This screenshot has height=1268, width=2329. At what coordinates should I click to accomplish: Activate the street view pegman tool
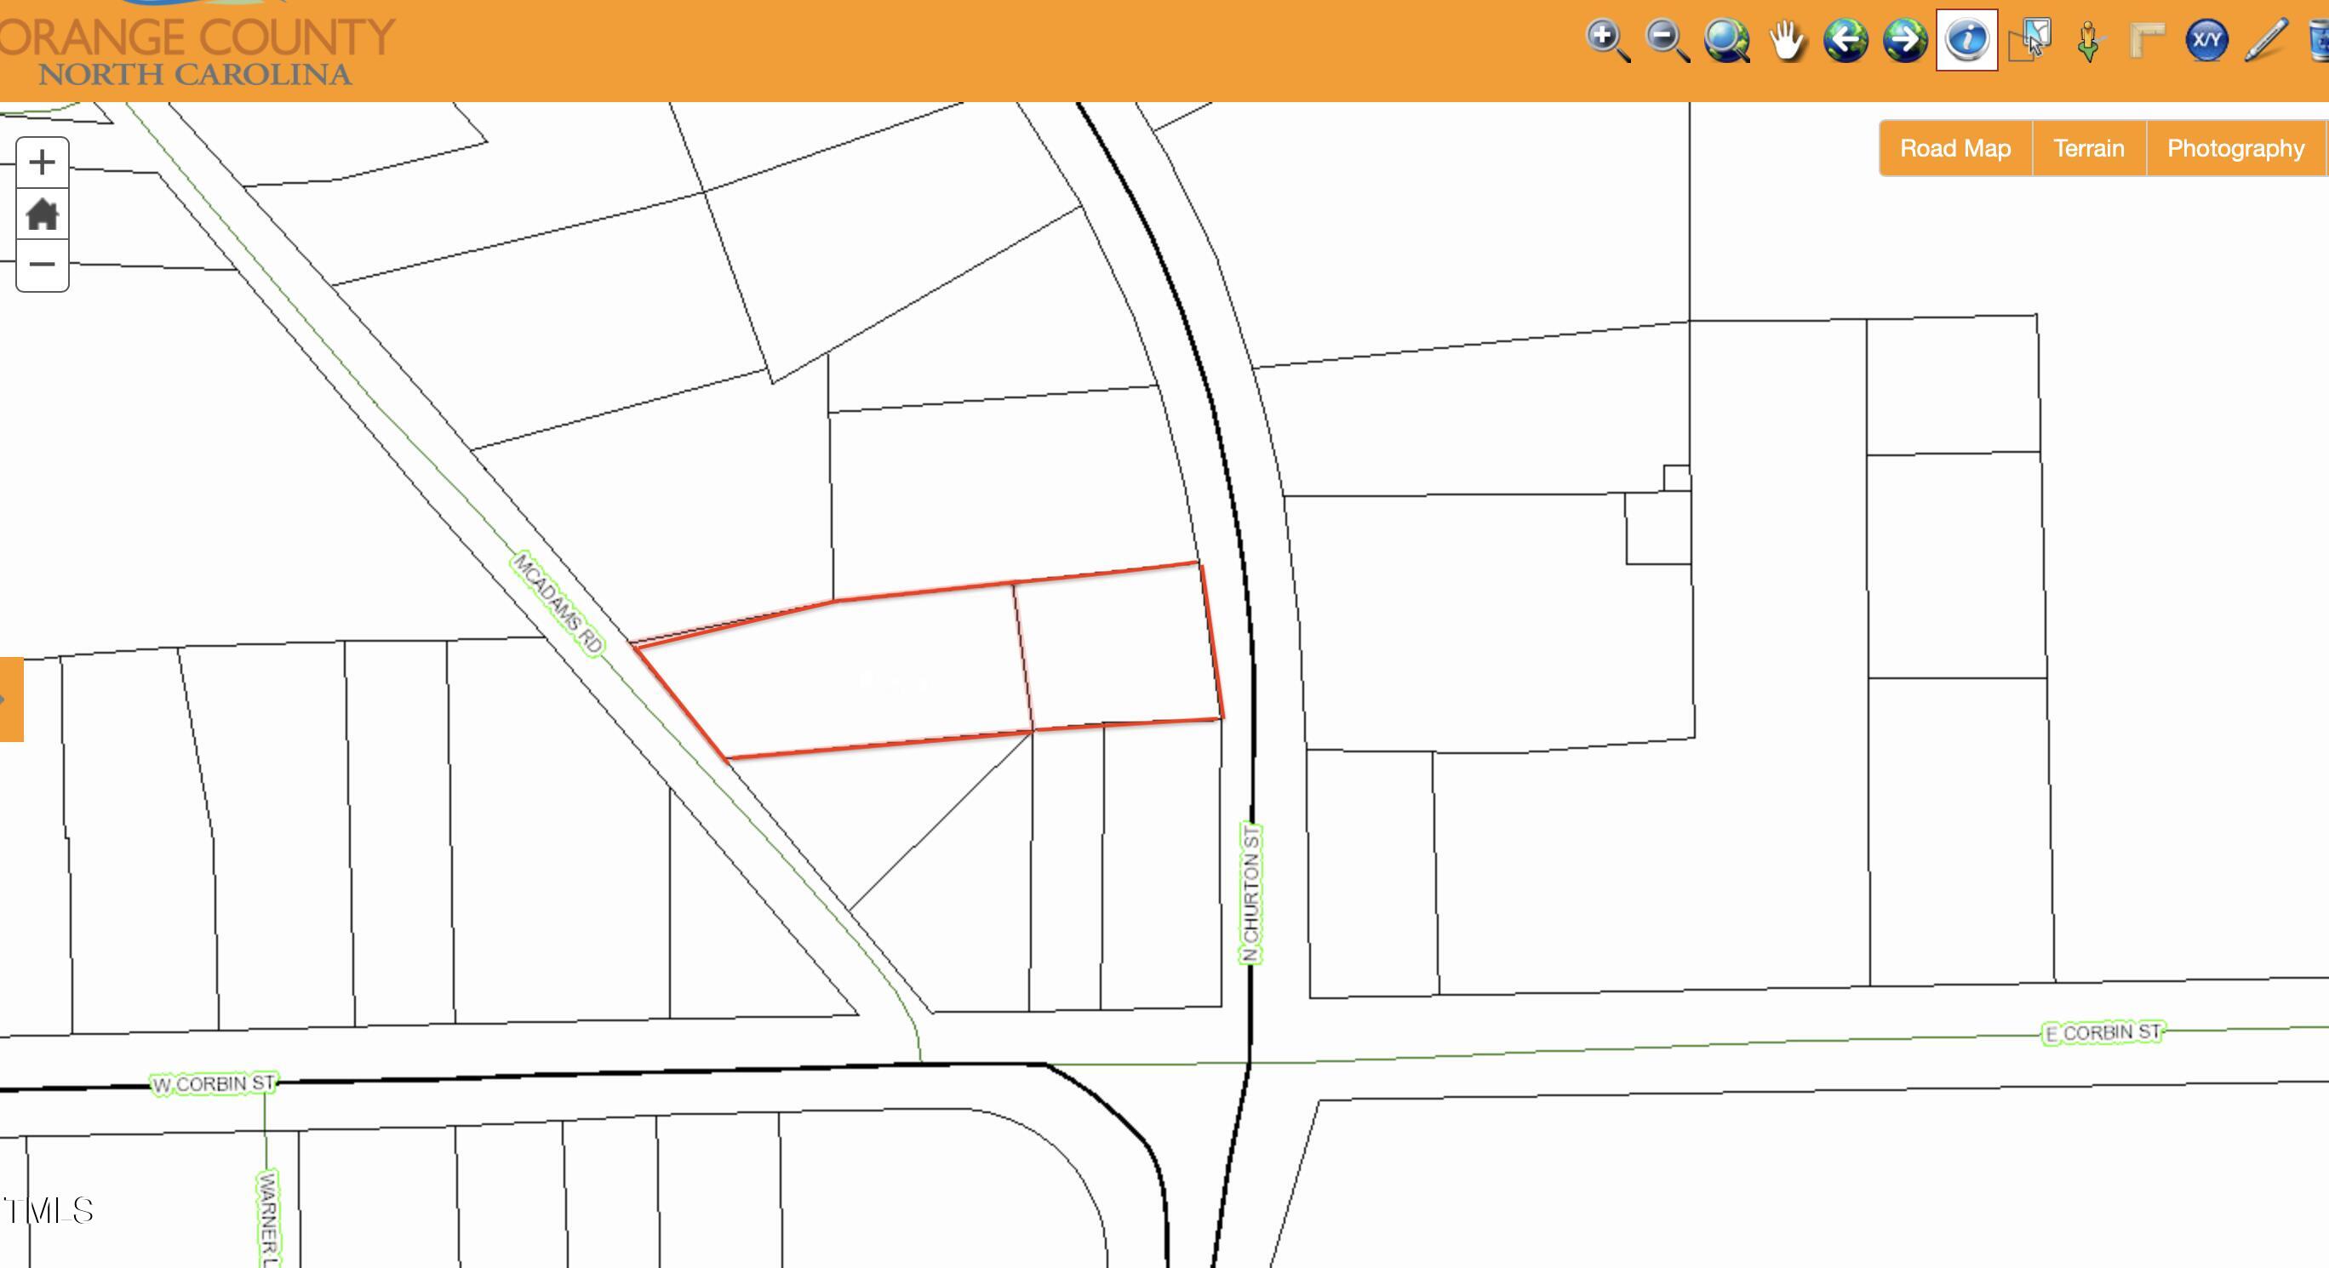pyautogui.click(x=2087, y=41)
